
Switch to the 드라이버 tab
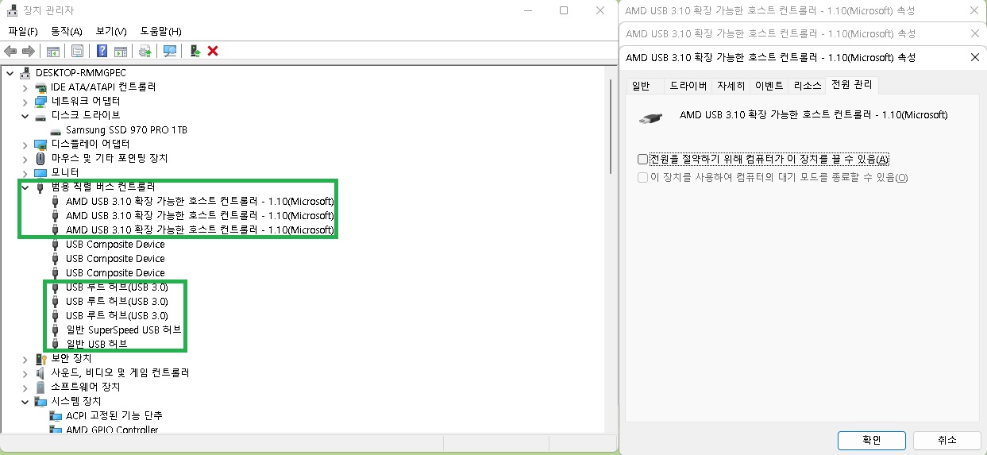688,86
